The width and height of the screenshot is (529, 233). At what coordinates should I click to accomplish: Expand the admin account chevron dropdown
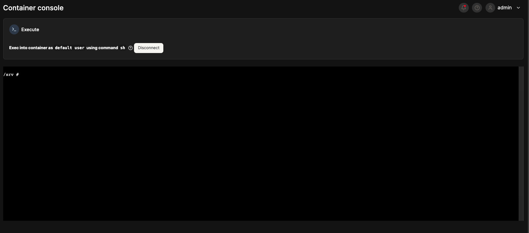tap(518, 8)
